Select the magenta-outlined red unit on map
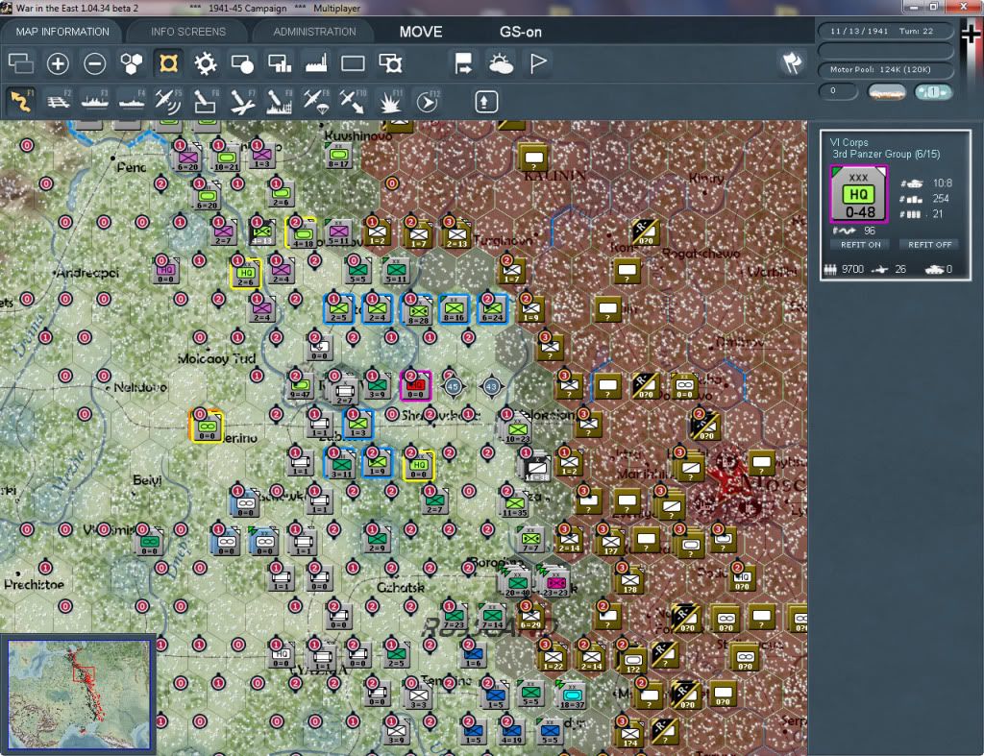Screen dimensions: 984x756 [x=415, y=386]
